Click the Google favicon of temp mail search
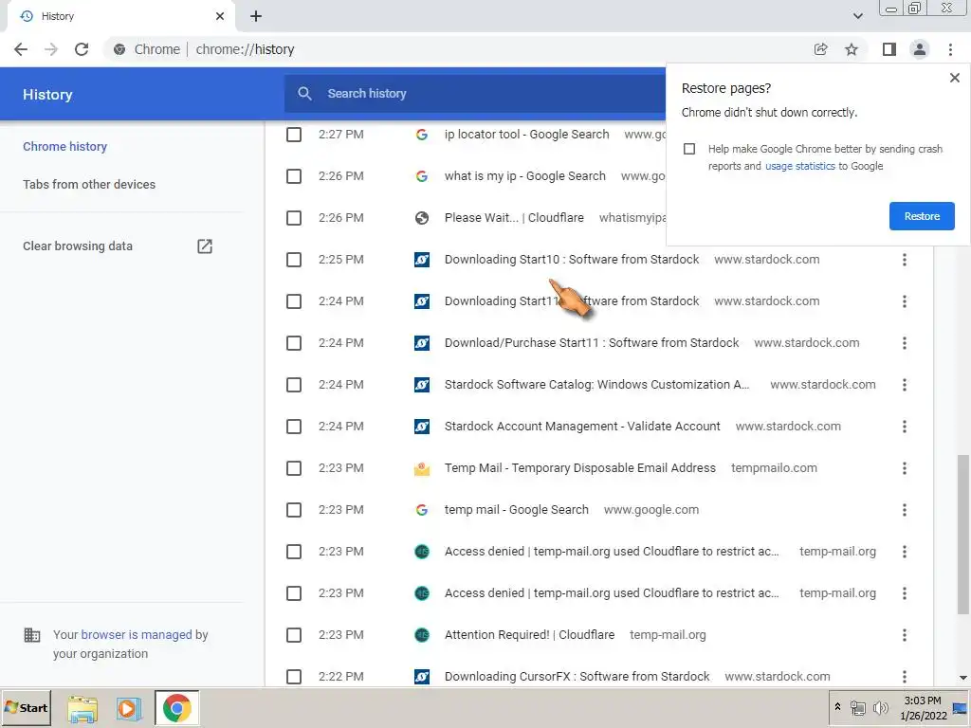Image resolution: width=971 pixels, height=728 pixels. (422, 510)
